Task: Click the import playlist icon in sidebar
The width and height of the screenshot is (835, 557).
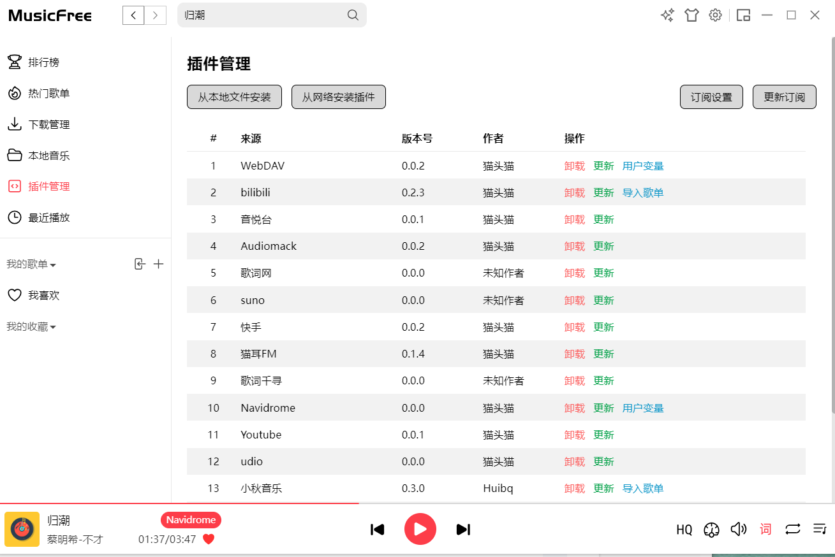Action: tap(140, 264)
